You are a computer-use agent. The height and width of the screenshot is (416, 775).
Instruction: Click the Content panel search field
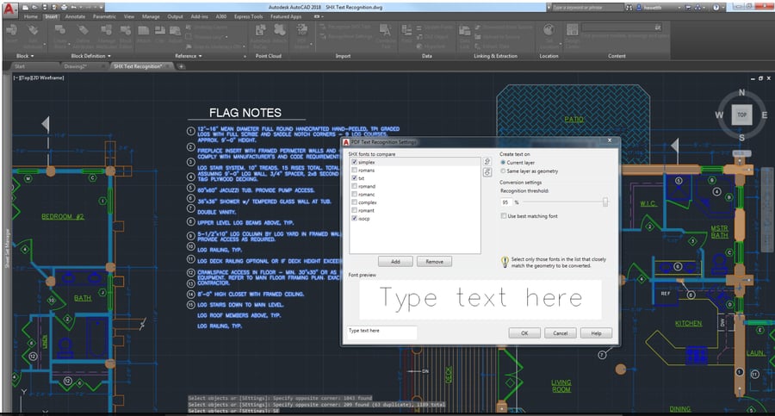pos(622,28)
